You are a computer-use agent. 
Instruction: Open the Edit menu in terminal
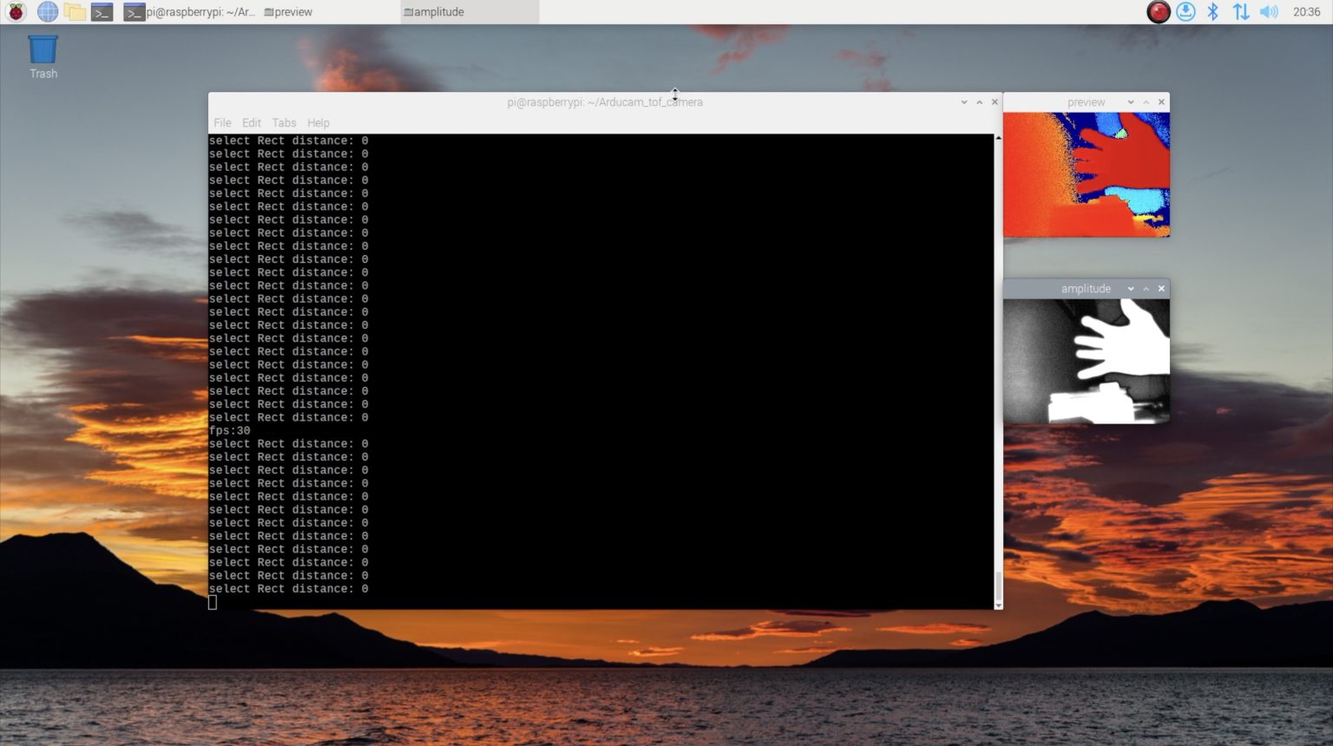click(x=252, y=123)
